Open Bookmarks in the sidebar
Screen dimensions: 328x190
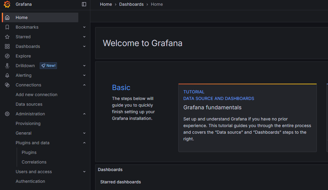[x=27, y=27]
